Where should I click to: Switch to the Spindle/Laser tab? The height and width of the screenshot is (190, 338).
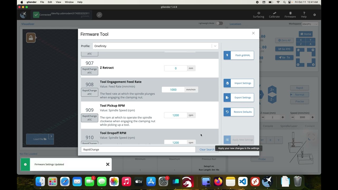pyautogui.click(x=289, y=126)
